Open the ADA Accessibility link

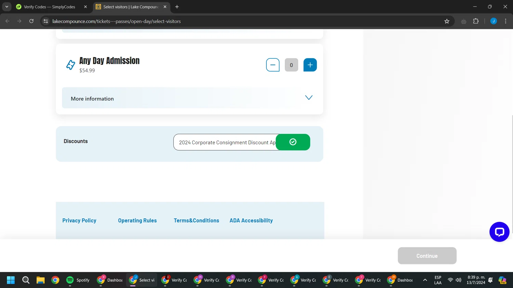click(251, 220)
